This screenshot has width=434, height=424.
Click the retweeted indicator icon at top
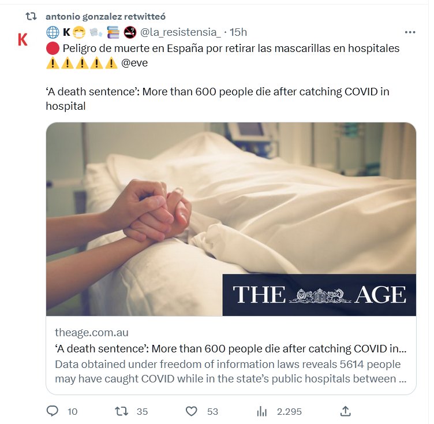click(x=31, y=16)
